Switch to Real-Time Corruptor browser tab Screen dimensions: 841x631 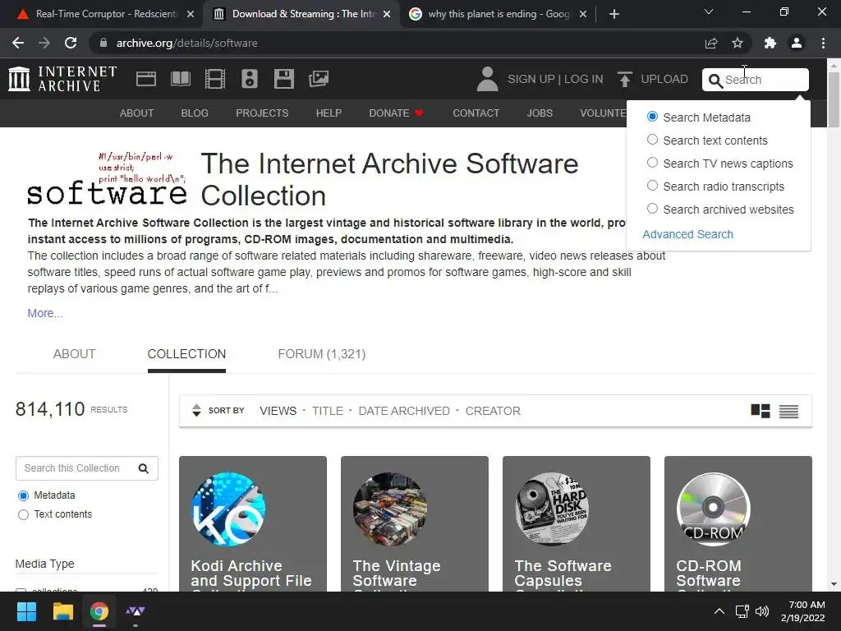click(x=106, y=14)
